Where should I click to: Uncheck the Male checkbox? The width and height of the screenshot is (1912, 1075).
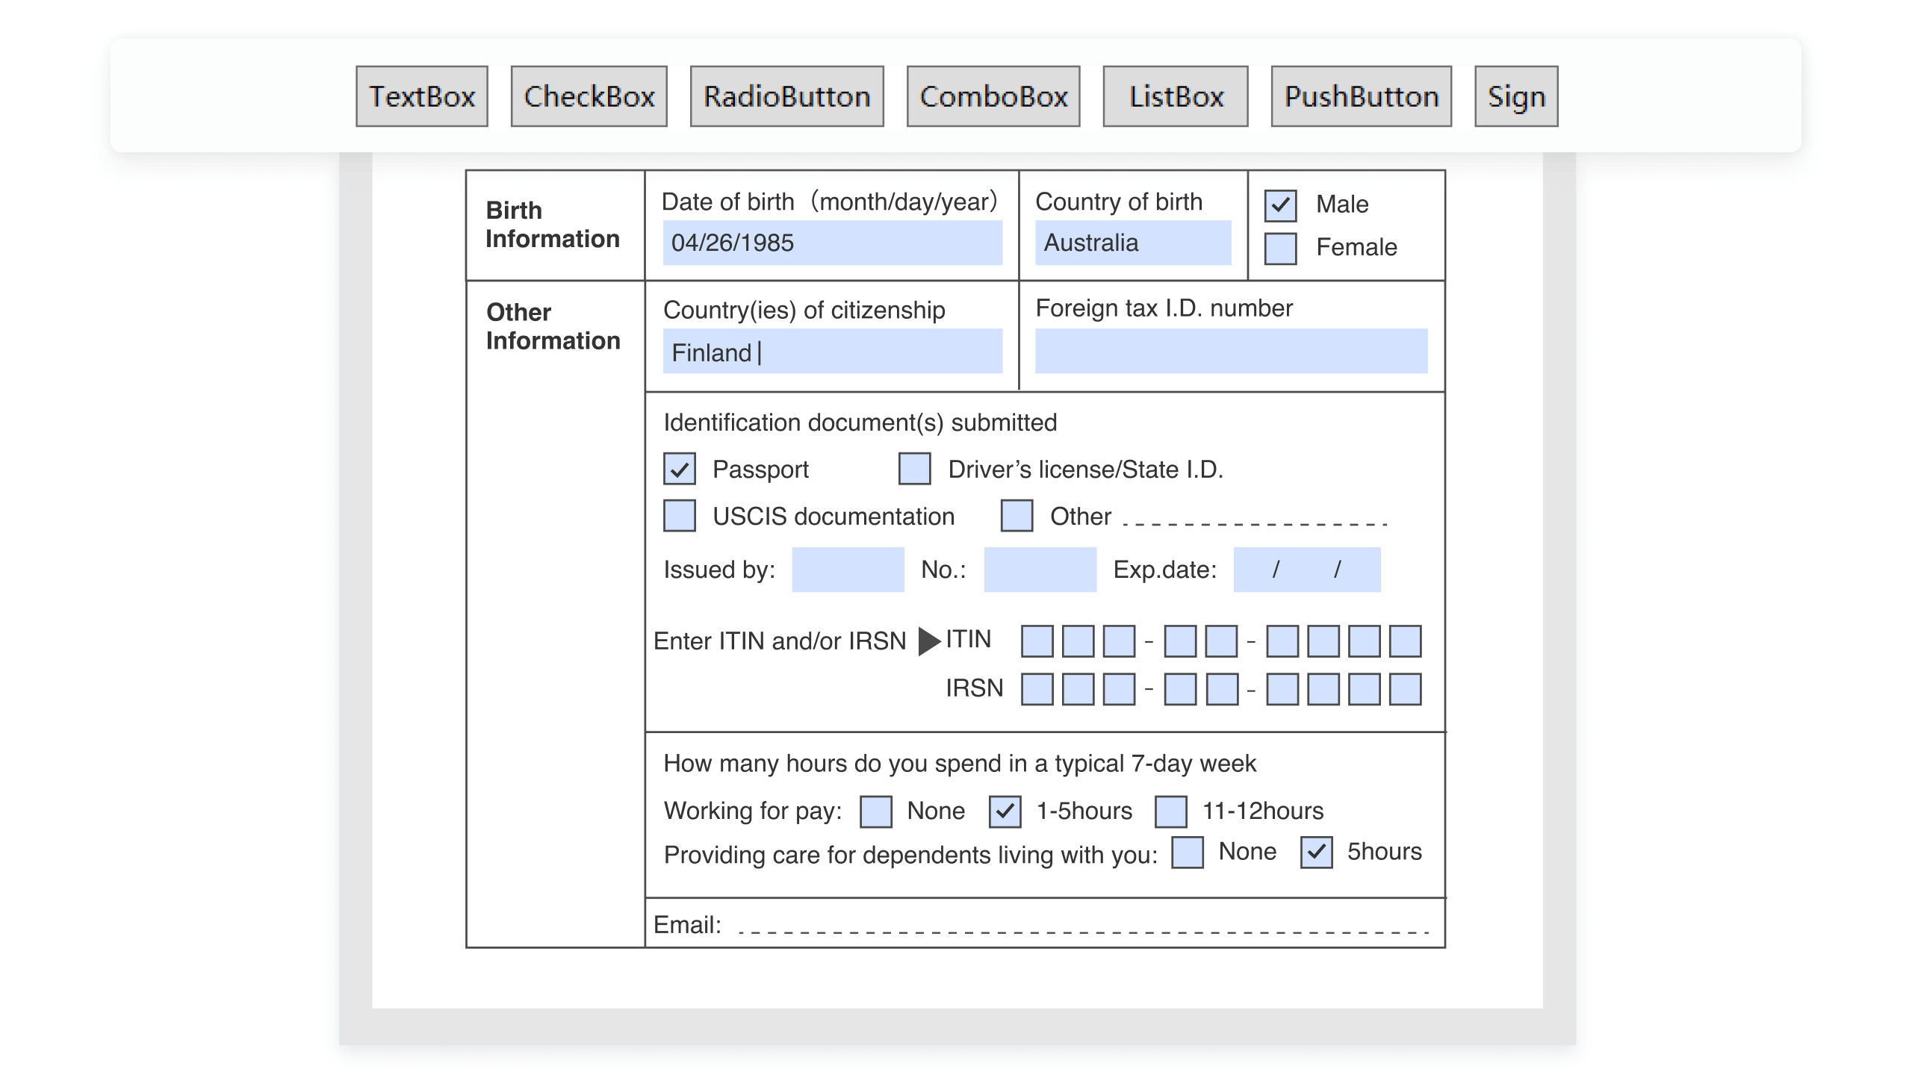click(1280, 207)
